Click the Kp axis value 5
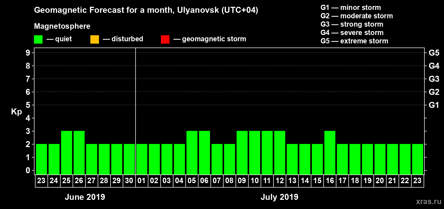This screenshot has height=209, width=444. click(x=28, y=105)
